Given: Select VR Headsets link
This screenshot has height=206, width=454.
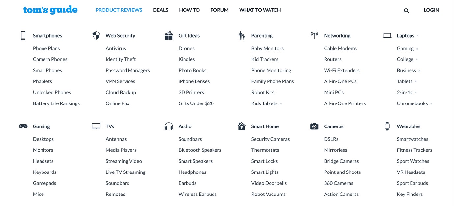Looking at the screenshot, I should click(x=411, y=172).
